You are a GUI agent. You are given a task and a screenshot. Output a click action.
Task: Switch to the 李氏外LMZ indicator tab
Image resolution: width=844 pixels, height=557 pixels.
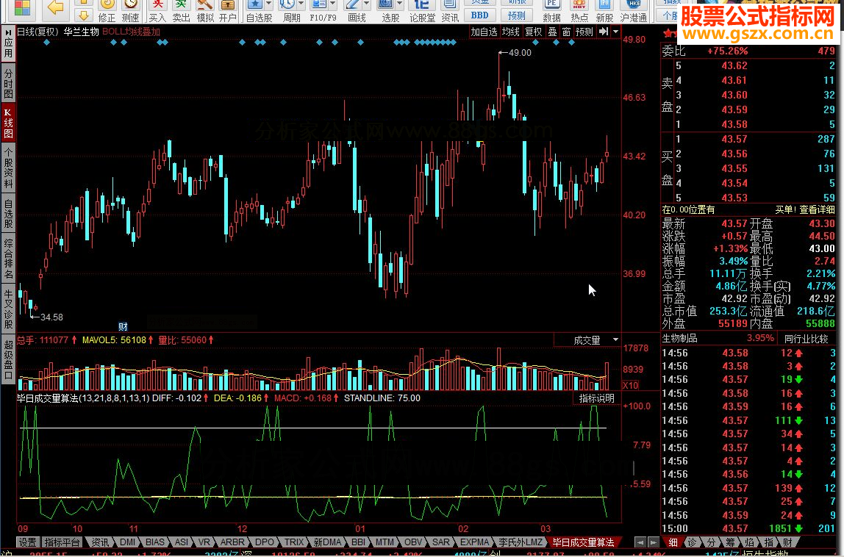520,542
